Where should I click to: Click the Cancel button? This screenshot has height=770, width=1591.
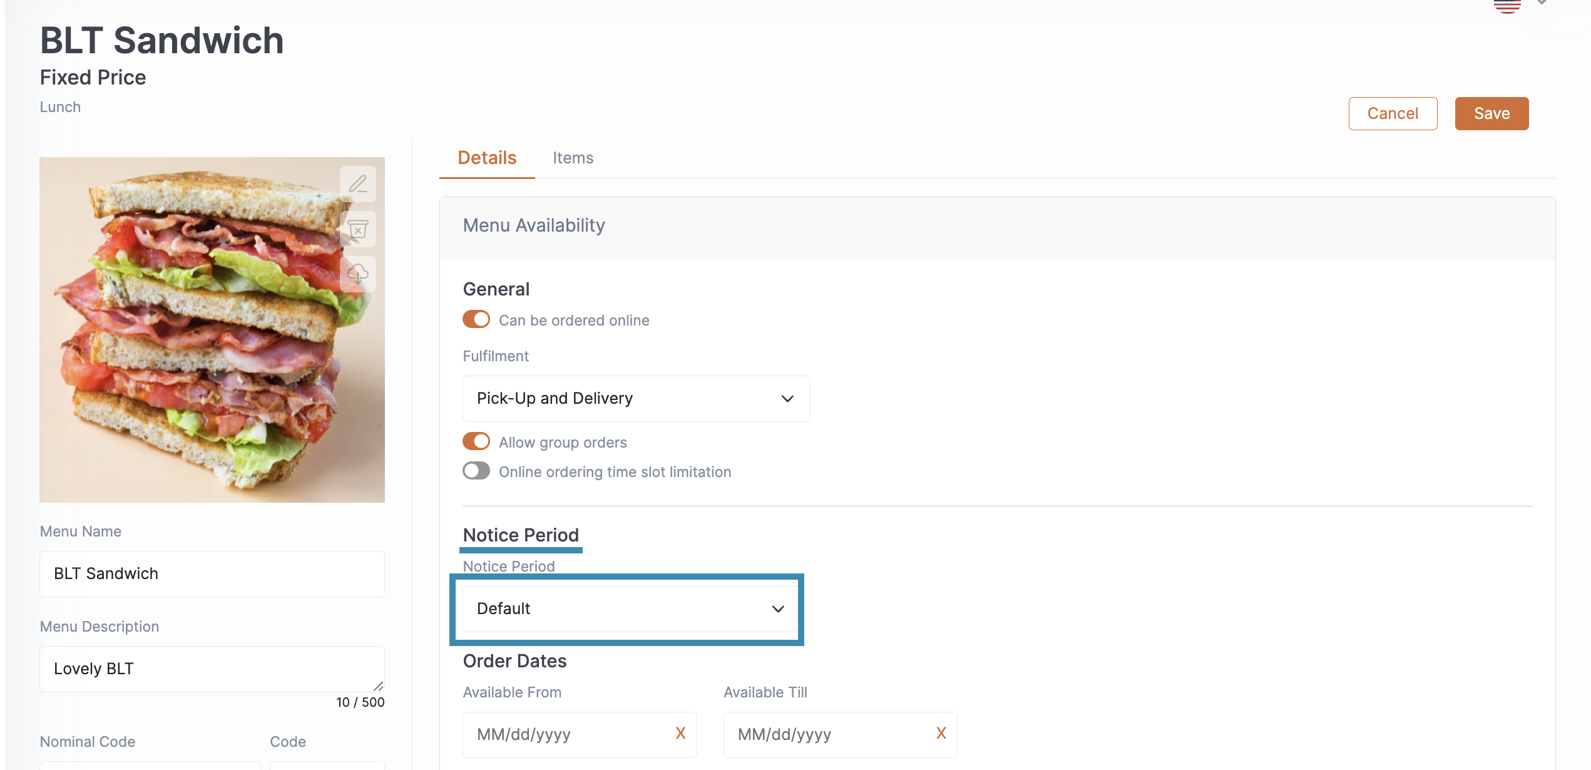[x=1393, y=113]
